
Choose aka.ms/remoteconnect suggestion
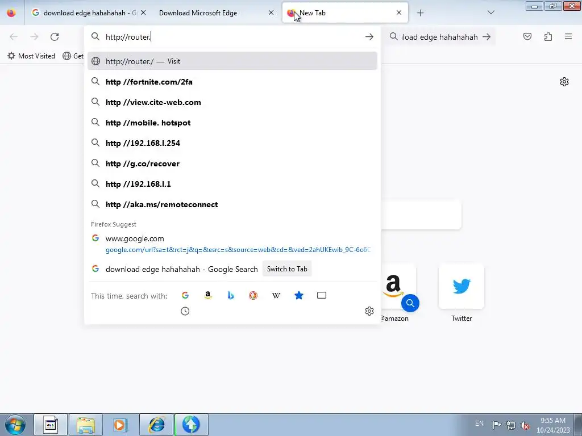232,204
